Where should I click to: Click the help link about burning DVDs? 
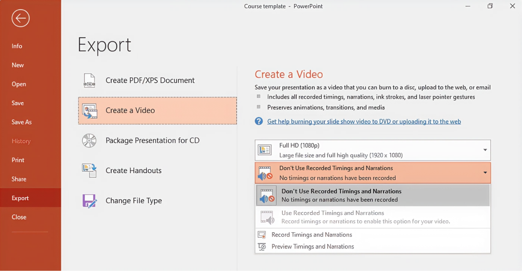pos(364,121)
